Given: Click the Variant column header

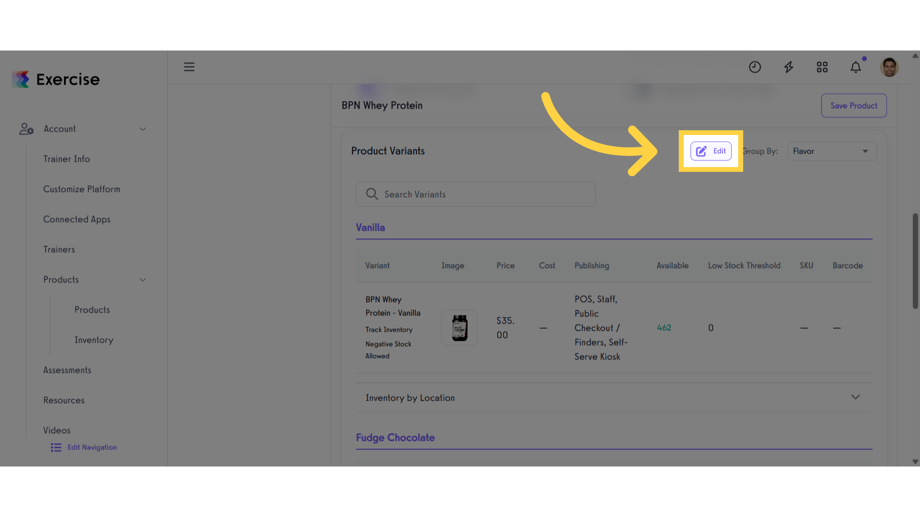Looking at the screenshot, I should (377, 265).
